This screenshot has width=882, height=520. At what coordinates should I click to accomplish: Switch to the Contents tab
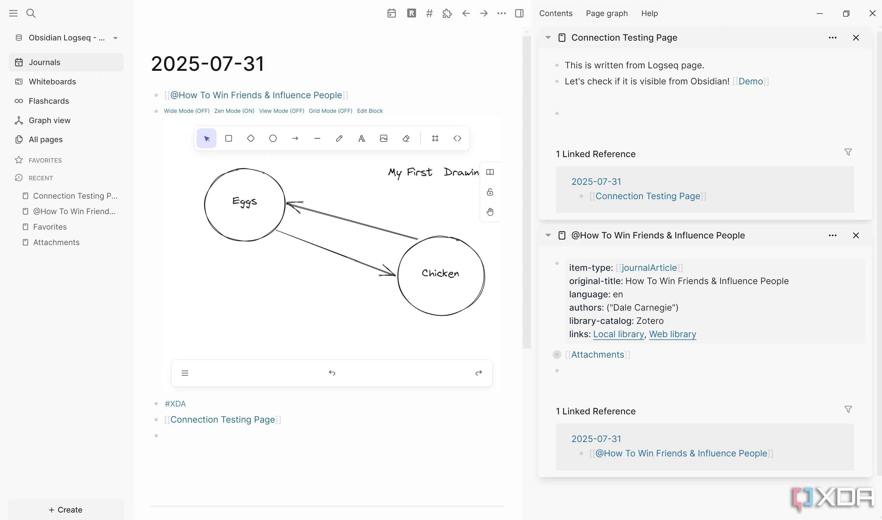click(556, 13)
